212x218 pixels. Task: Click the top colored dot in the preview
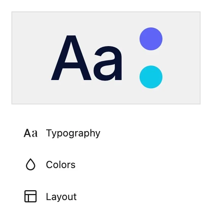[x=151, y=39]
